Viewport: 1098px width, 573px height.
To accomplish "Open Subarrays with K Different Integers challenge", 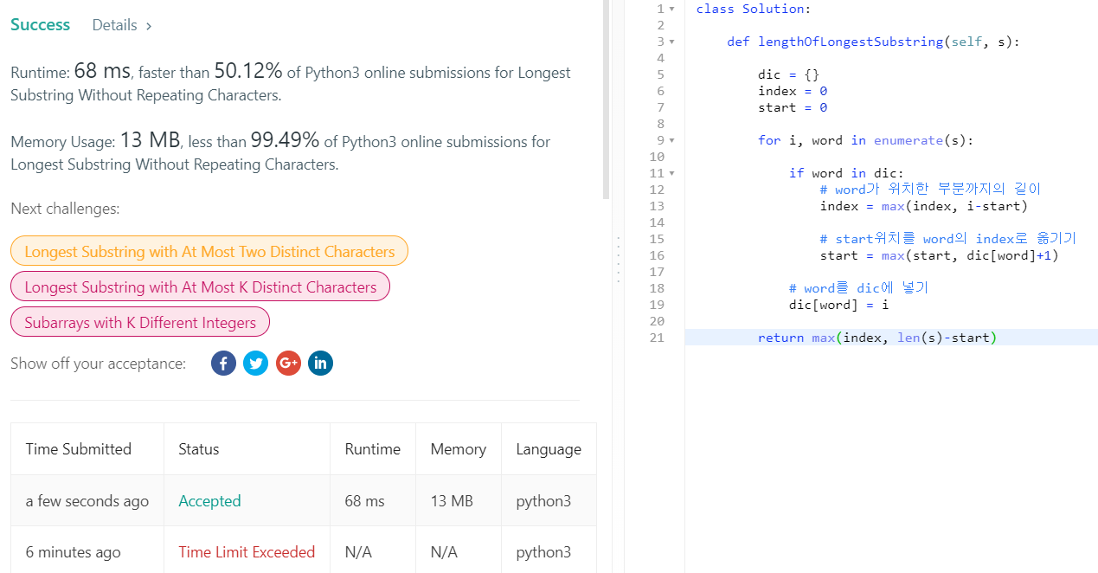I will (140, 322).
